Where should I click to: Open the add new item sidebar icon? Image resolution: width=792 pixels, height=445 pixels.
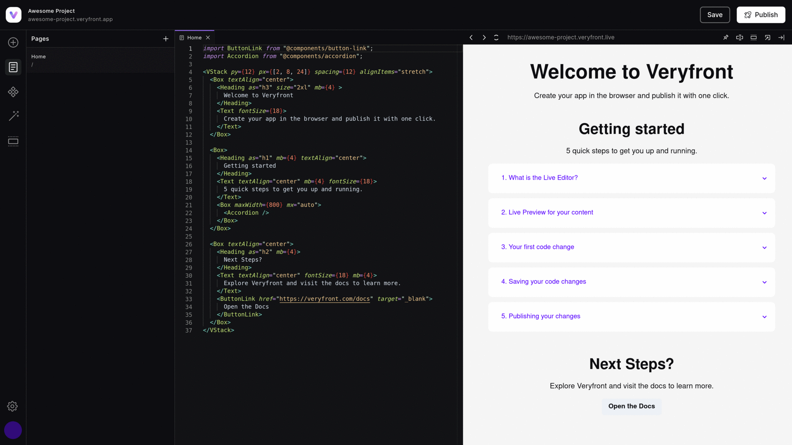click(13, 42)
